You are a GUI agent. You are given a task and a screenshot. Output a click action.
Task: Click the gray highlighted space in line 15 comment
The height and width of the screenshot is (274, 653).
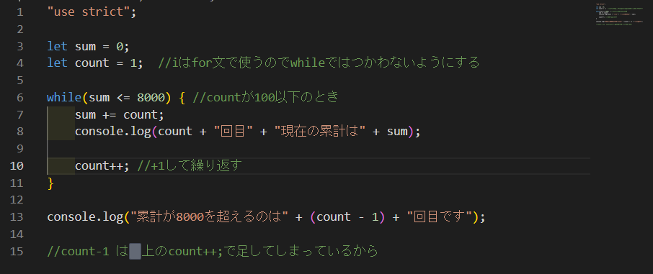135,252
